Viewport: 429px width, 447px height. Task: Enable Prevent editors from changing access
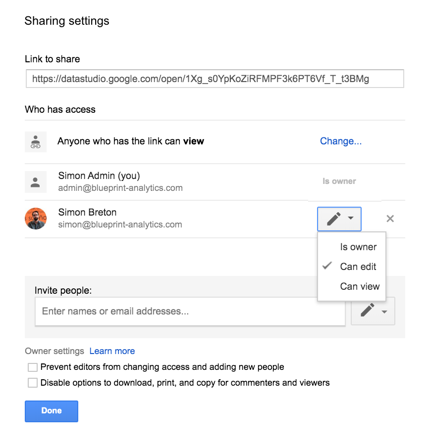33,367
